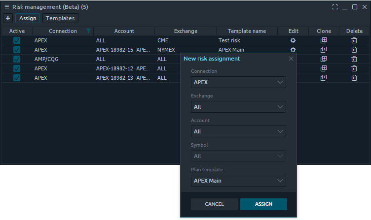The width and height of the screenshot is (371, 220).
Task: Close the New risk assignment dialog
Action: 291,59
